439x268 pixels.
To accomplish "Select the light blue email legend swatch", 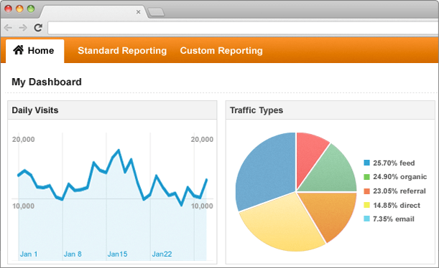I will (x=366, y=219).
